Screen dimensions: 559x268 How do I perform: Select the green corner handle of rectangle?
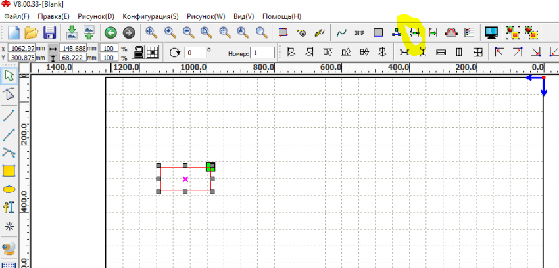[210, 167]
